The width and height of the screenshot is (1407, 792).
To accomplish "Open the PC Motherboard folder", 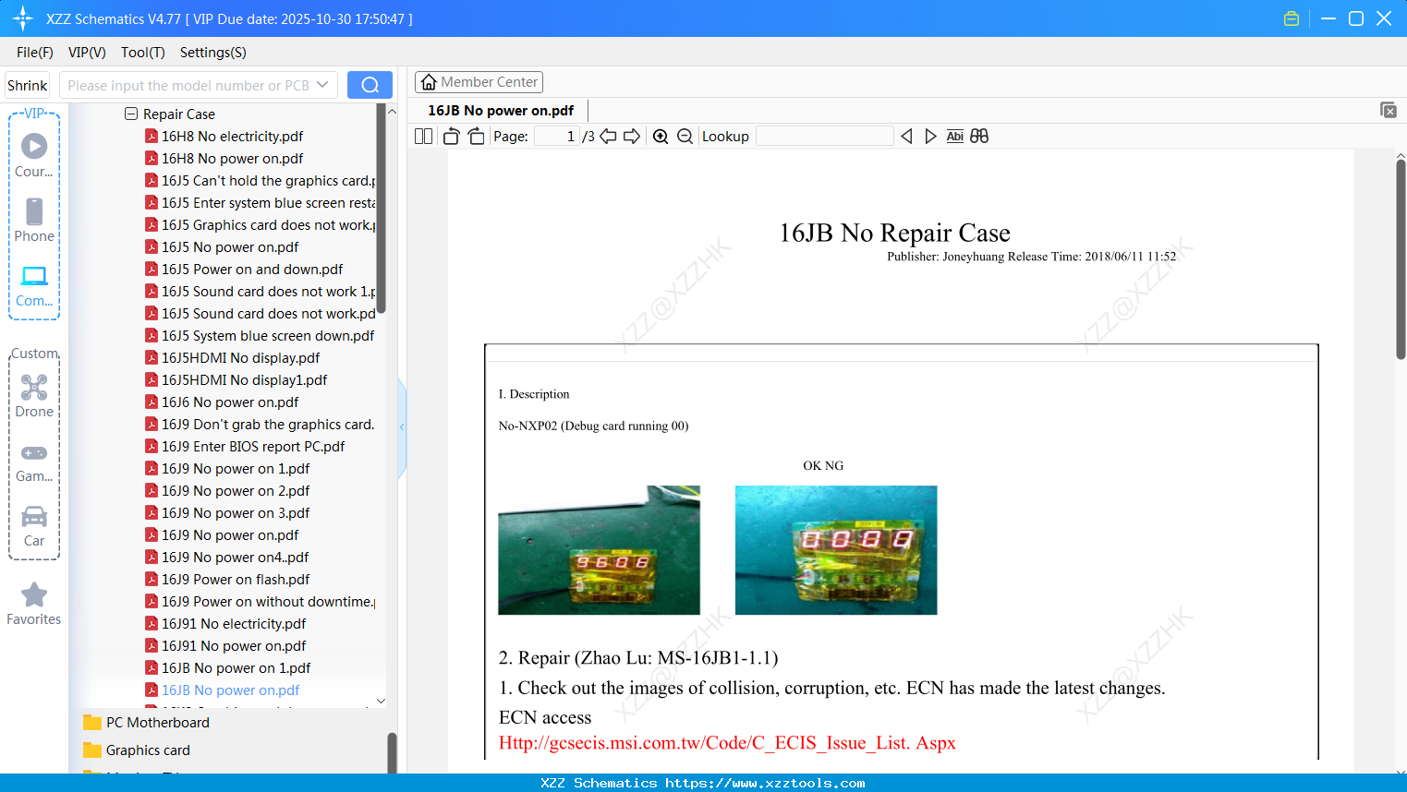I will 146,723.
